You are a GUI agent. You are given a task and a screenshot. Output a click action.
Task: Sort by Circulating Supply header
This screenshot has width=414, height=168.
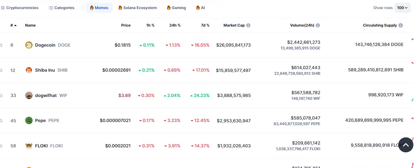point(380,25)
